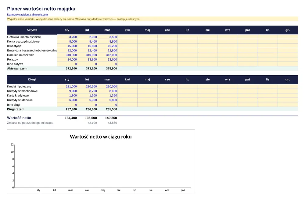Click the Kredyt hipoteczny value 221,000
305x200 pixels.
(67, 86)
